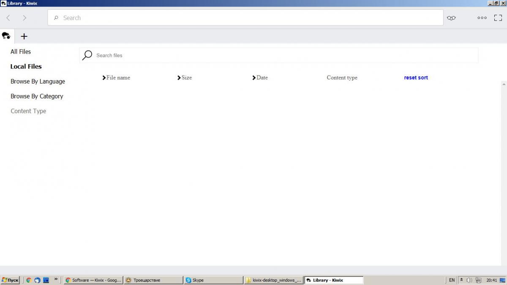Open the three-dots options menu
Screen dimensions: 507x285
pyautogui.click(x=482, y=18)
